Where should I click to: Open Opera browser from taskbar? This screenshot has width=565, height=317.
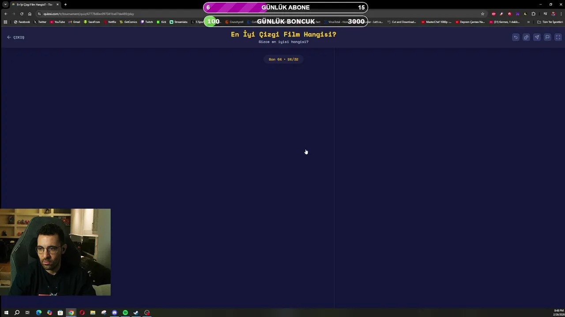[82, 313]
